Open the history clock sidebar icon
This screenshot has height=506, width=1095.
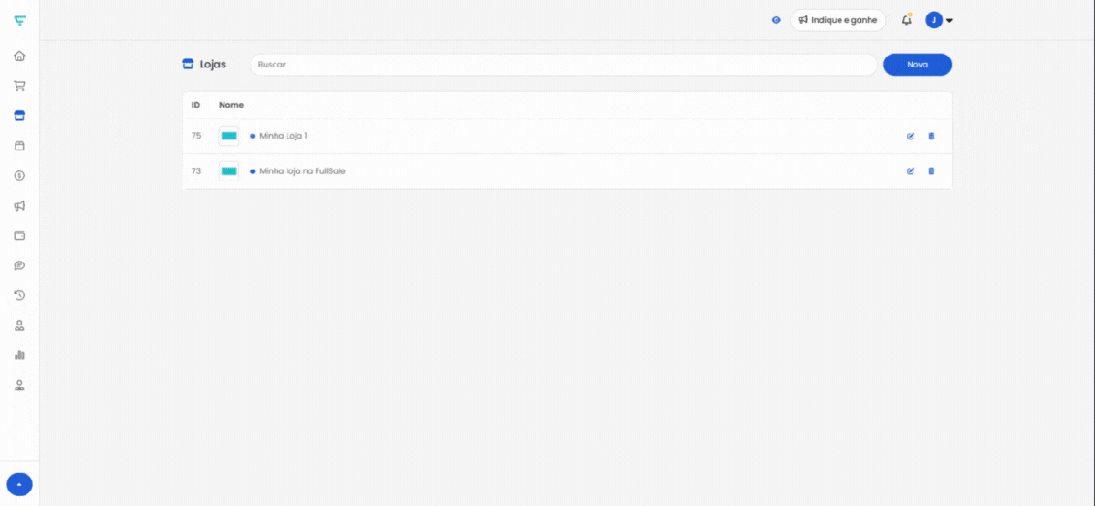click(x=19, y=295)
